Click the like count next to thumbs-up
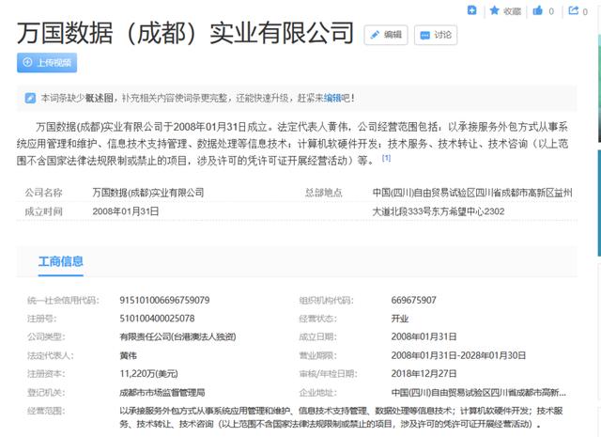Viewport: 601px width, 437px height. pyautogui.click(x=551, y=11)
